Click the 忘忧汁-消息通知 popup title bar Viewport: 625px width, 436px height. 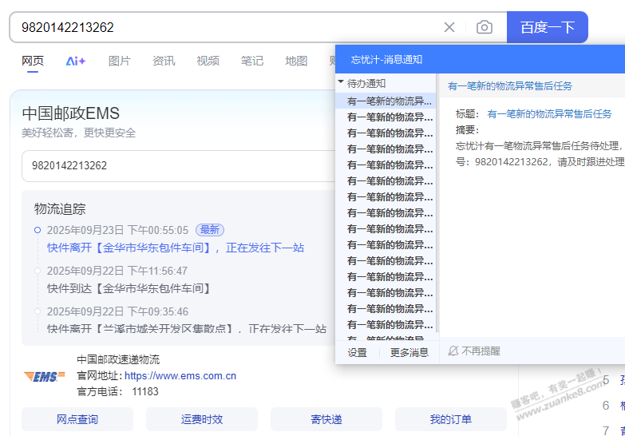[480, 59]
